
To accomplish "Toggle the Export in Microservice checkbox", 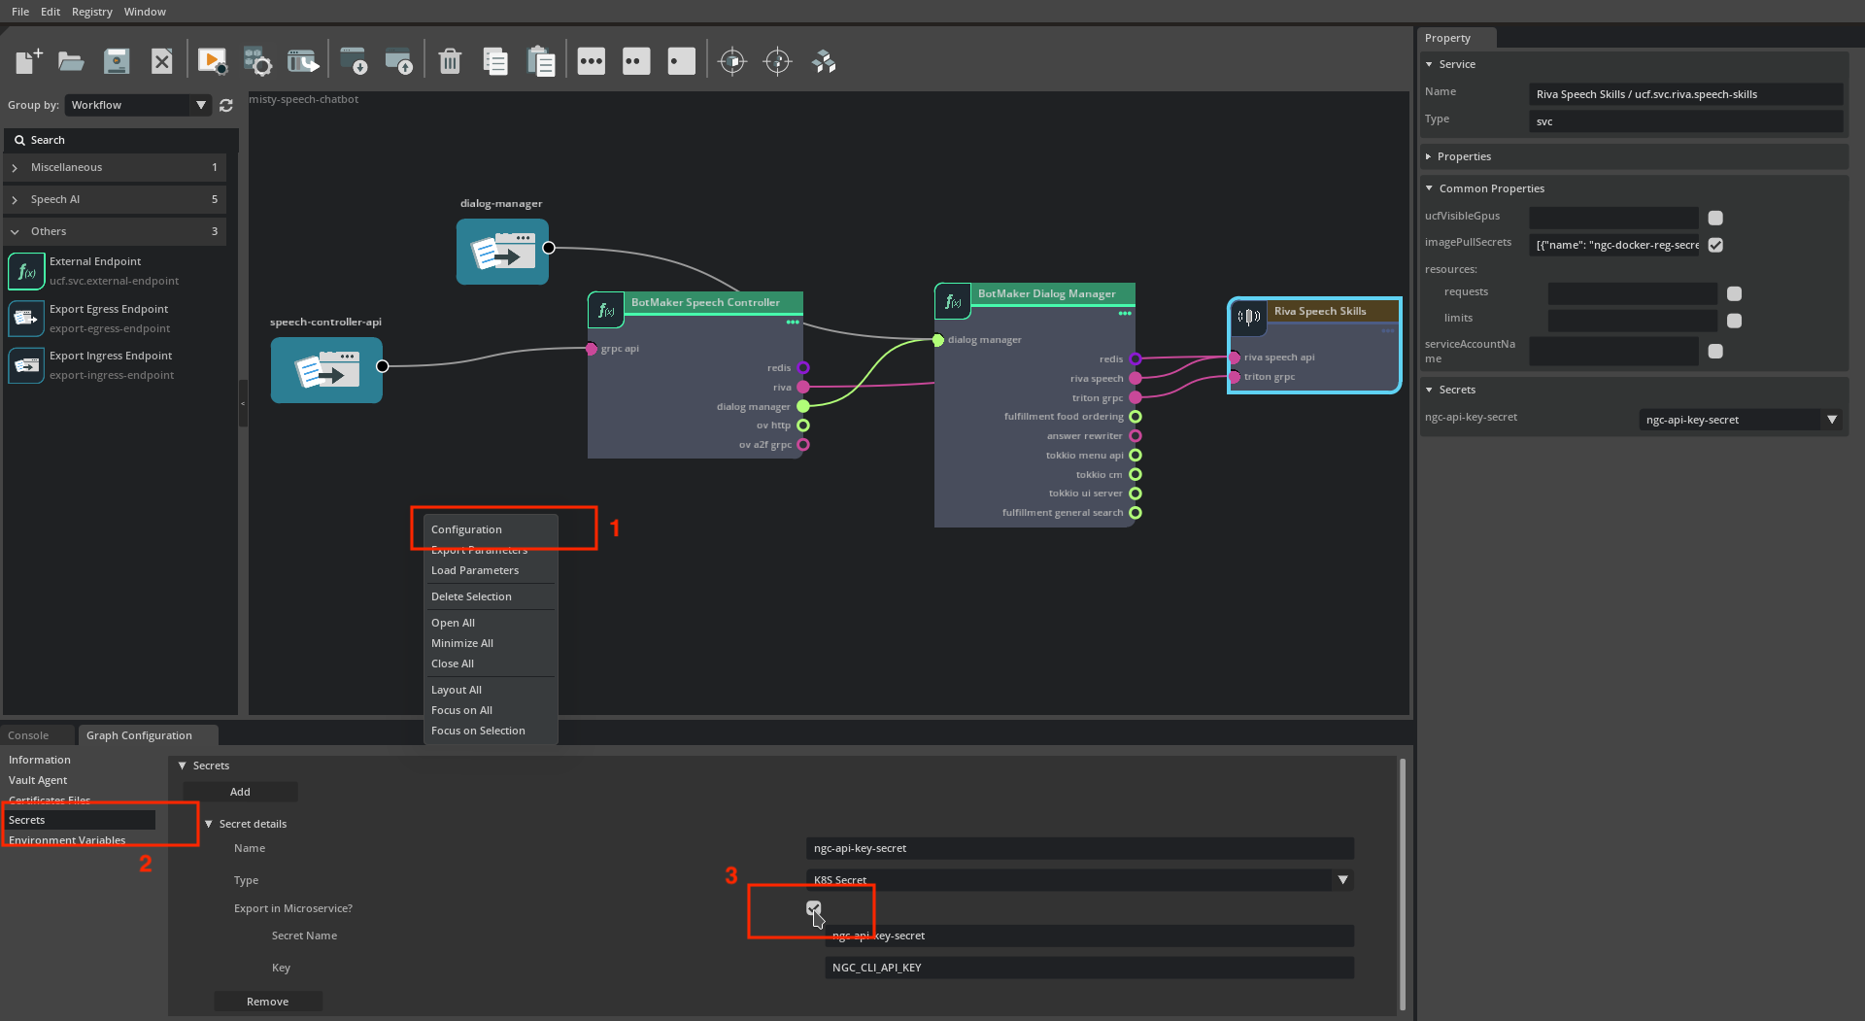I will pyautogui.click(x=813, y=908).
